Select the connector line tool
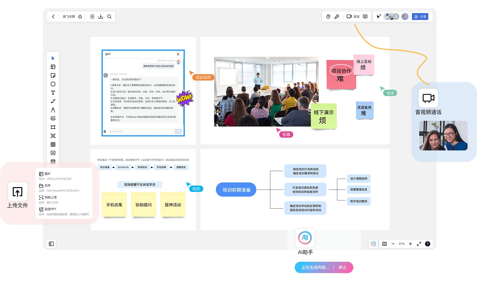Viewport: 477px width, 285px height. tap(53, 101)
